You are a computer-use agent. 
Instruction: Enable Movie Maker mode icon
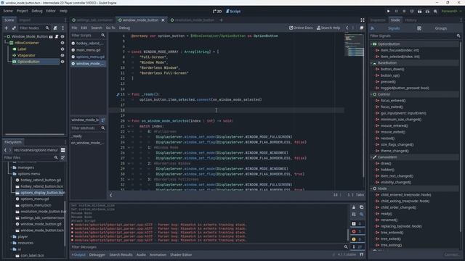(x=435, y=12)
